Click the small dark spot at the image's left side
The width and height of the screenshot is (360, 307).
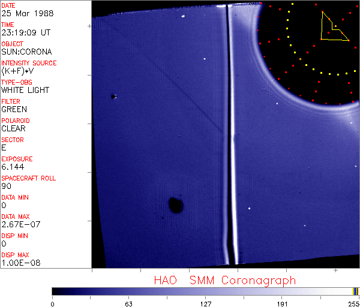point(113,96)
